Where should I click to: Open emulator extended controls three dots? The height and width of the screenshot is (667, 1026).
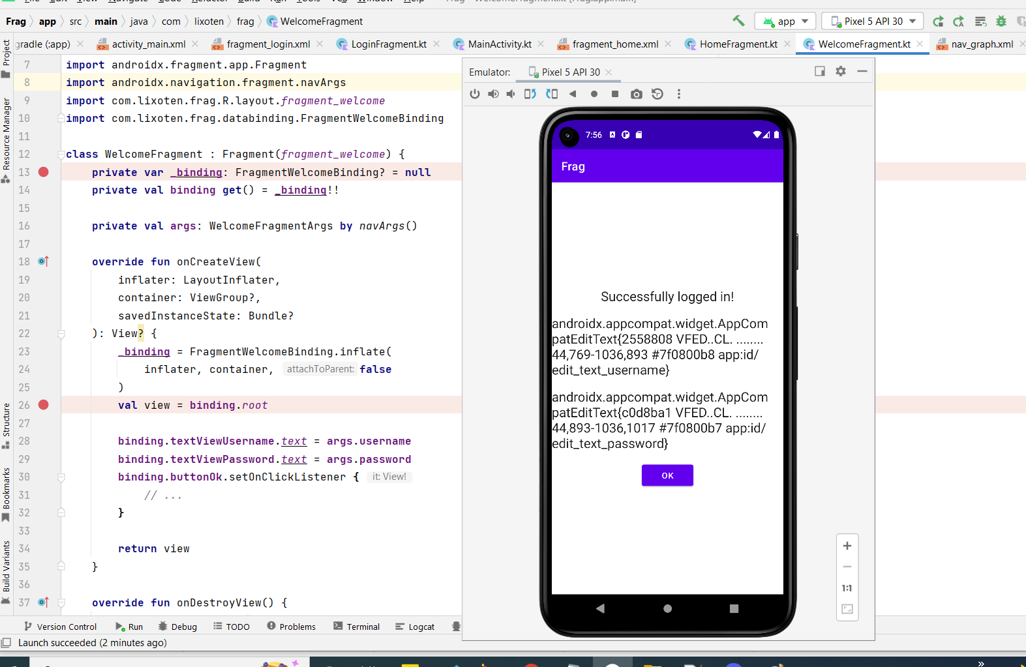(x=679, y=94)
